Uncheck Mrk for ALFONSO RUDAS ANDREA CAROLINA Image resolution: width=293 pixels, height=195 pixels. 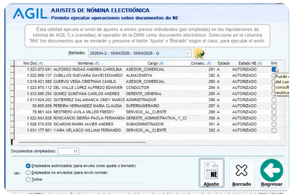pos(274,70)
